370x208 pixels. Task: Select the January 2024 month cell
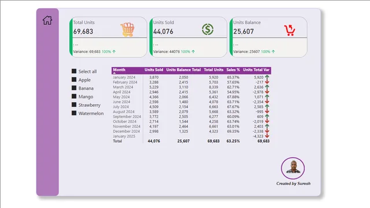coord(124,77)
